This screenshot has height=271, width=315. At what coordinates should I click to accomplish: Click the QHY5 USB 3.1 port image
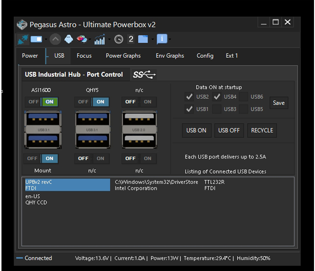pyautogui.click(x=92, y=130)
